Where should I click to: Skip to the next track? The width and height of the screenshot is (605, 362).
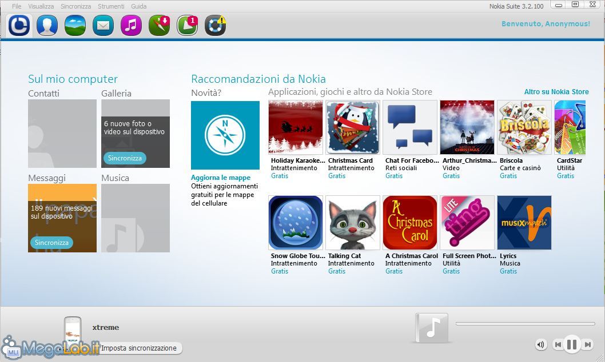tap(587, 344)
